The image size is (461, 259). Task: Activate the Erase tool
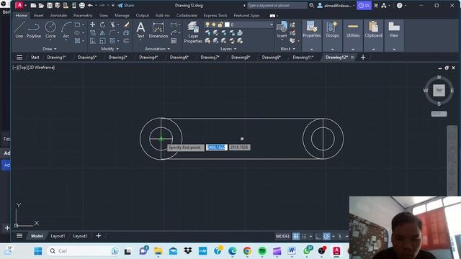(127, 24)
